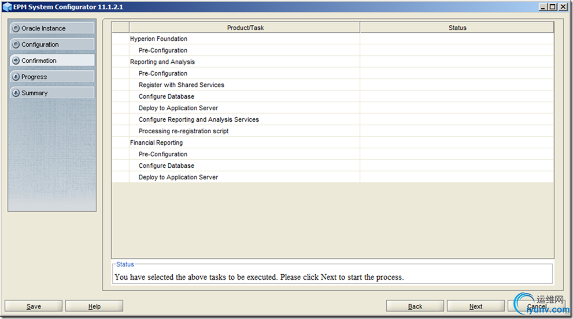Close the configurator window
Screen dimensions: 573x319
click(x=563, y=6)
